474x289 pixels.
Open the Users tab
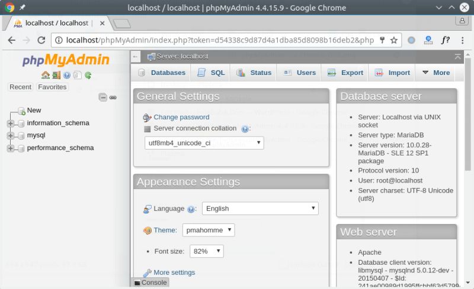tap(300, 73)
